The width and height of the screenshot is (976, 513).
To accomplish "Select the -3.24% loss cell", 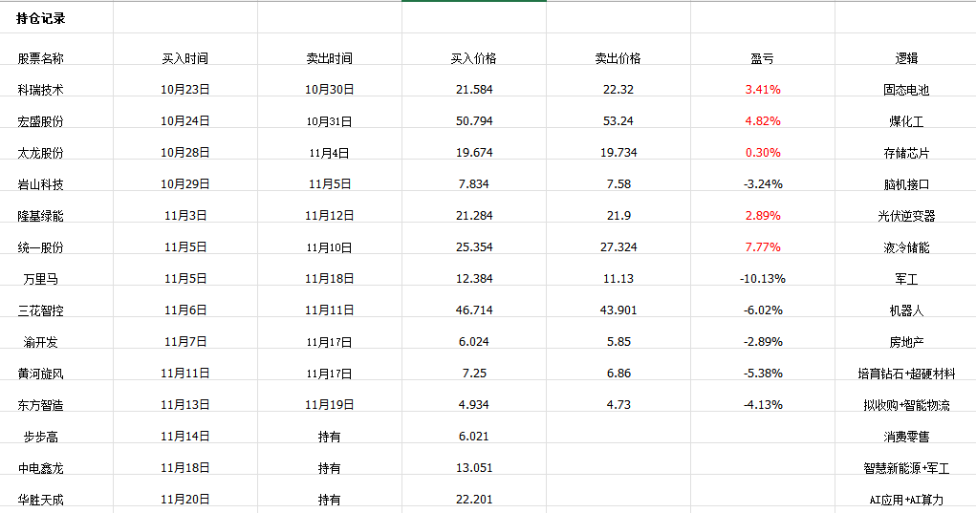I will pyautogui.click(x=763, y=184).
